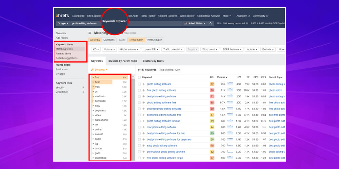Open Related terms in sidebar
Screen dimensions: 339x169
pos(63,54)
